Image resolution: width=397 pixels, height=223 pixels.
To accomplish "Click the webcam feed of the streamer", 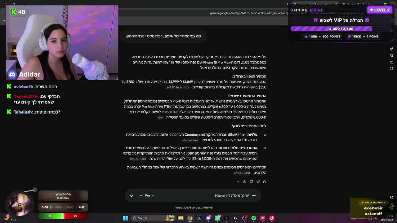I will coord(62,43).
